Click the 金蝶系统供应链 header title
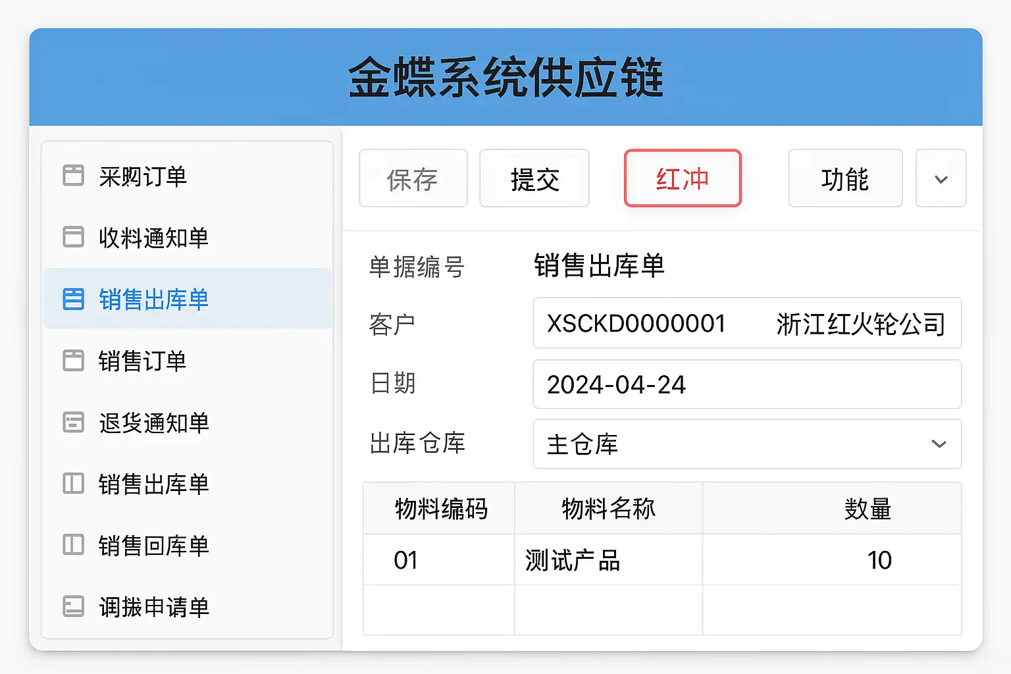This screenshot has width=1011, height=674. click(x=505, y=78)
